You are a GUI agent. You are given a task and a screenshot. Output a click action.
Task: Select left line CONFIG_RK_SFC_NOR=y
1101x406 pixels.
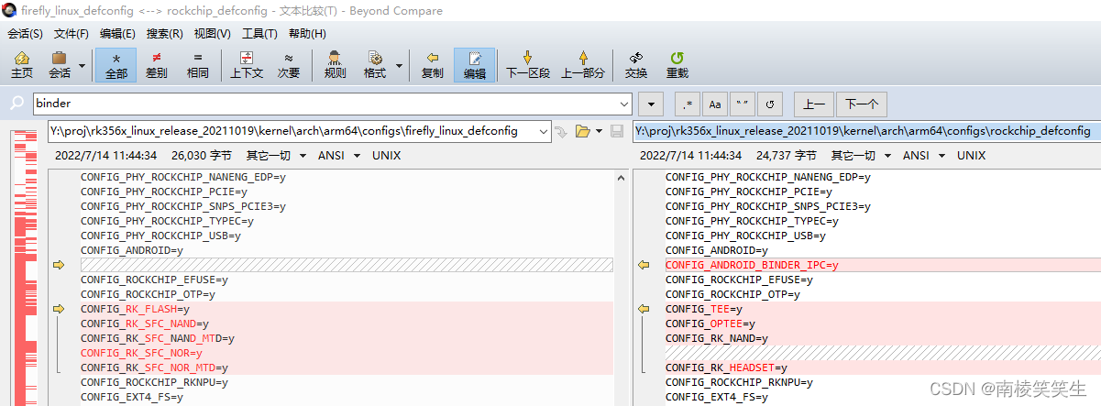pyautogui.click(x=141, y=353)
